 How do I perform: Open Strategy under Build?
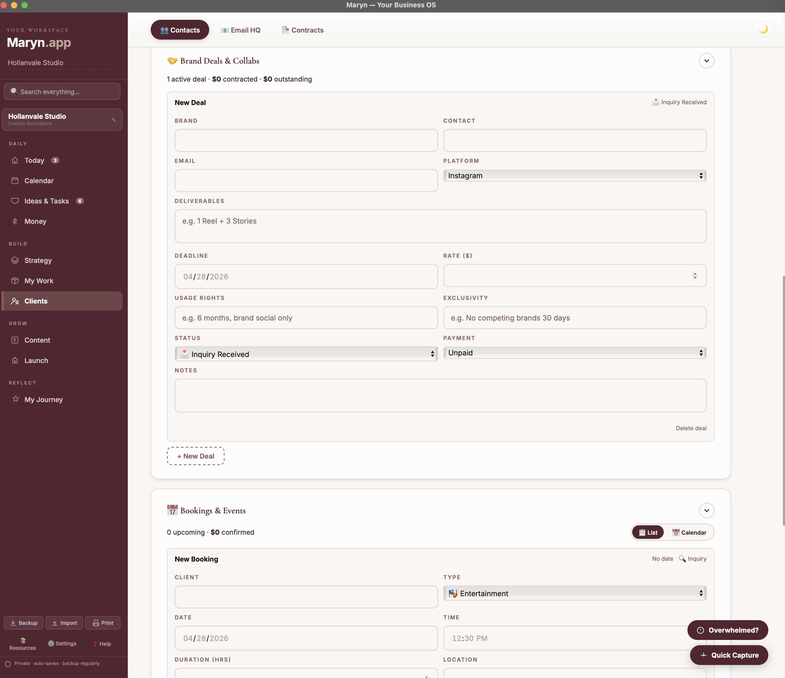(x=38, y=261)
